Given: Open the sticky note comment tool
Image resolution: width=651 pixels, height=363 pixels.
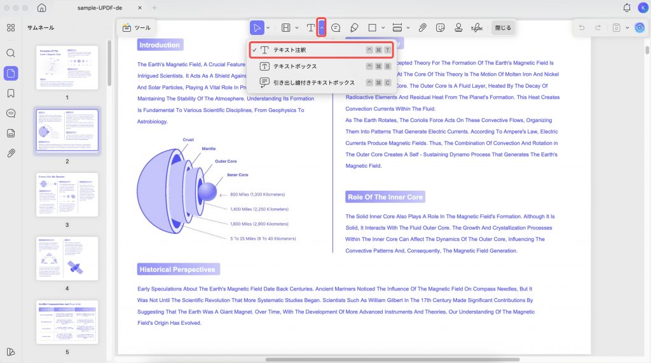Looking at the screenshot, I should 336,28.
